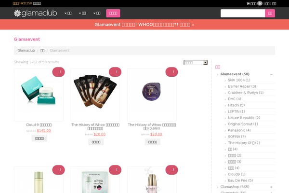Click sale badge on Whoo sachets product

[x=115, y=72]
